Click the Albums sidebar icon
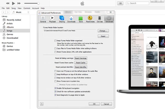 point(4,27)
